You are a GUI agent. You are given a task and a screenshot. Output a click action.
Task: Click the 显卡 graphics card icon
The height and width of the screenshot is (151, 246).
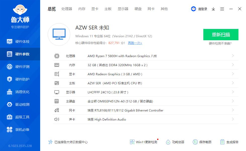pyautogui.click(x=57, y=74)
